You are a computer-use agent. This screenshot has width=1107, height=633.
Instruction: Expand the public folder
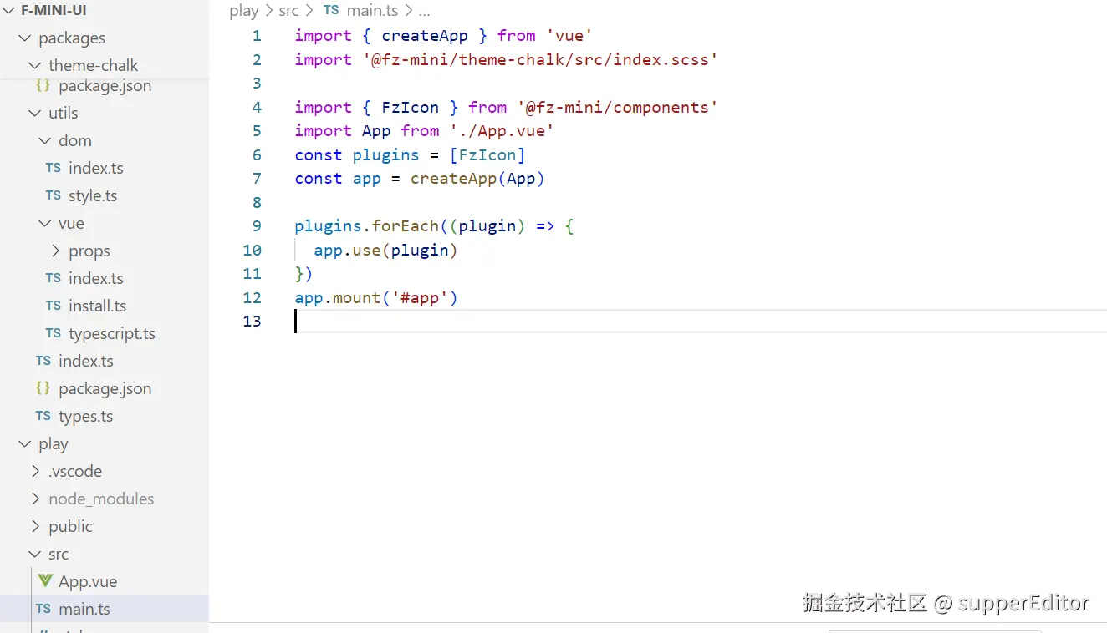[x=60, y=526]
